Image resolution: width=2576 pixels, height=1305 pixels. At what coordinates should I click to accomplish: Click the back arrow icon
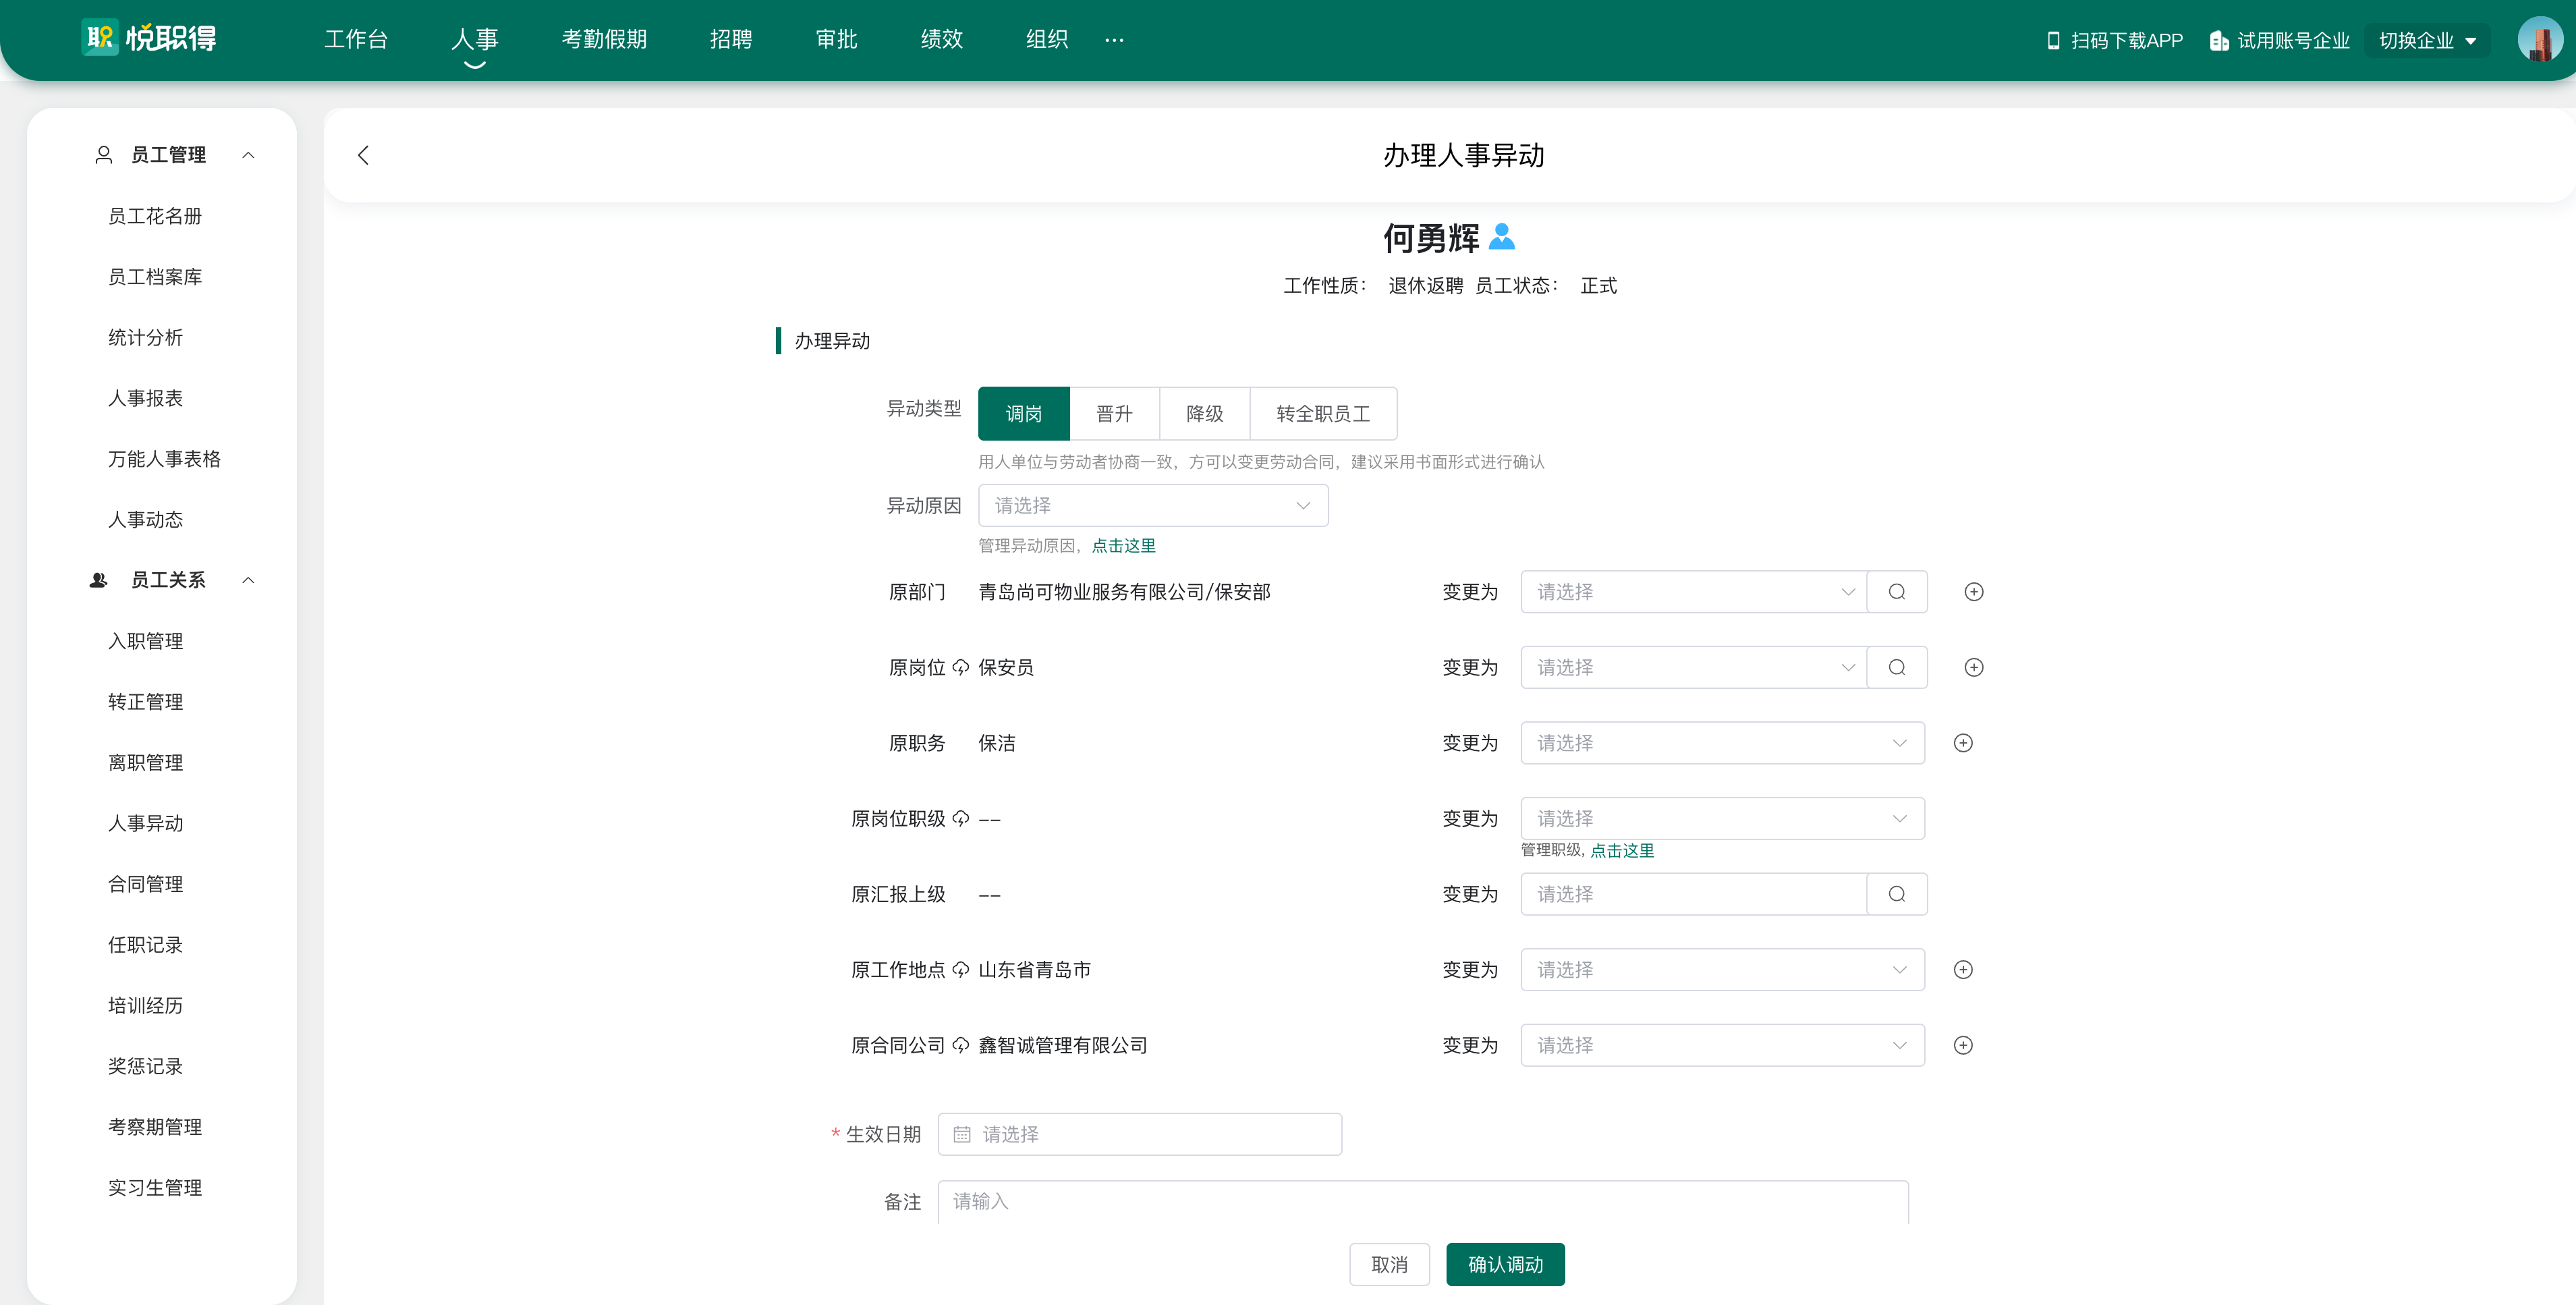point(363,155)
